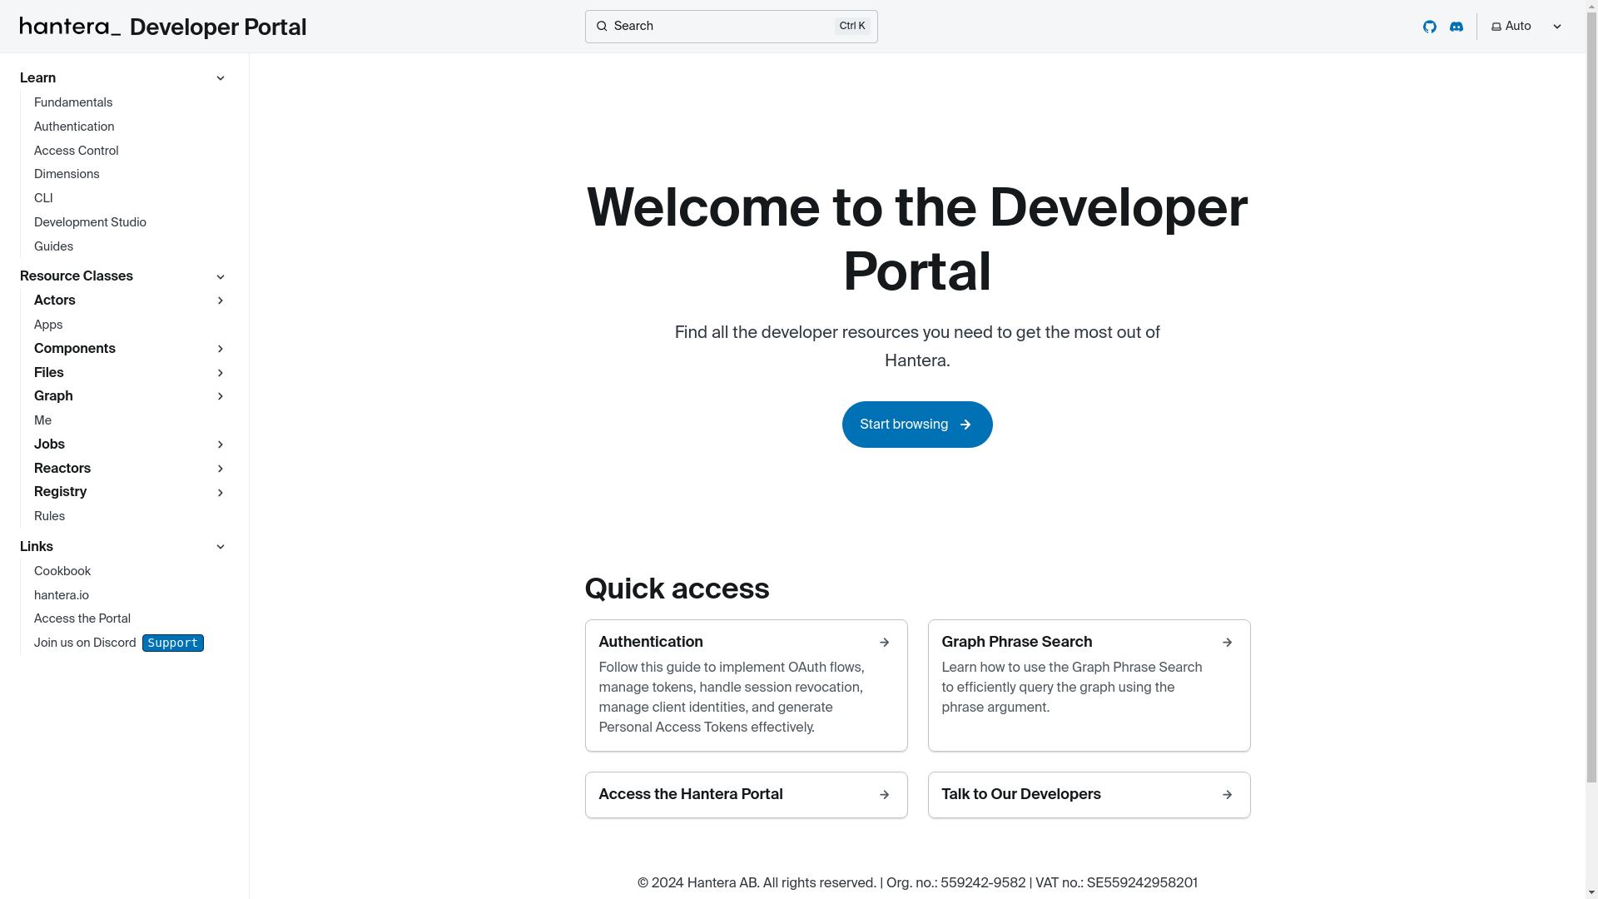Click the arrow on Authentication card
This screenshot has width=1598, height=899.
click(x=885, y=643)
